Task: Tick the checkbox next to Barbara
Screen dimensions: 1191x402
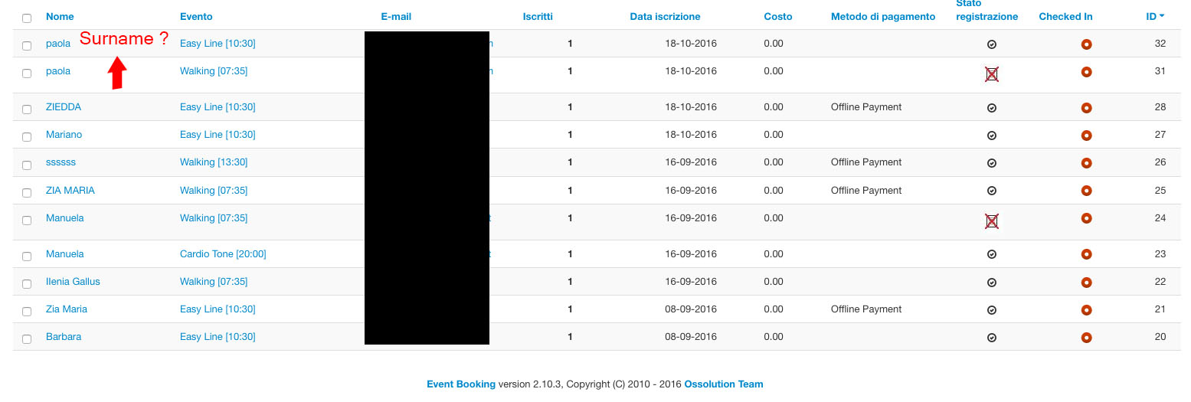Action: coord(27,339)
